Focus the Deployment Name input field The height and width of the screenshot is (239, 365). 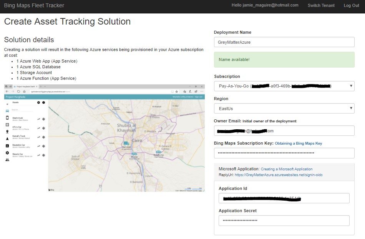coord(284,42)
